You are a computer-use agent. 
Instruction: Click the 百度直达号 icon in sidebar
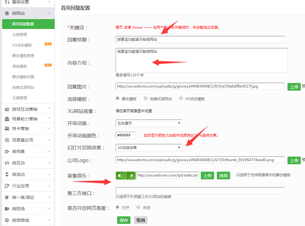[x=7, y=140]
